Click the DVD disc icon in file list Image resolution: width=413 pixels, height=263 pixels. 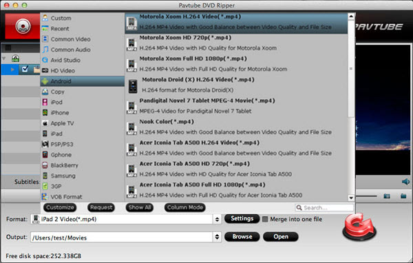click(15, 59)
